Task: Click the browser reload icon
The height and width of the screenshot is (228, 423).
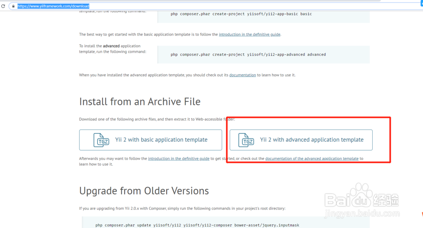Action: coord(3,6)
